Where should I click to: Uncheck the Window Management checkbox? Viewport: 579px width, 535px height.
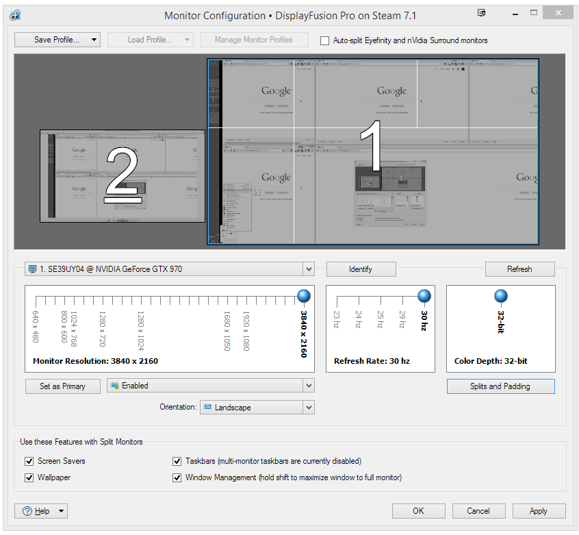click(177, 477)
